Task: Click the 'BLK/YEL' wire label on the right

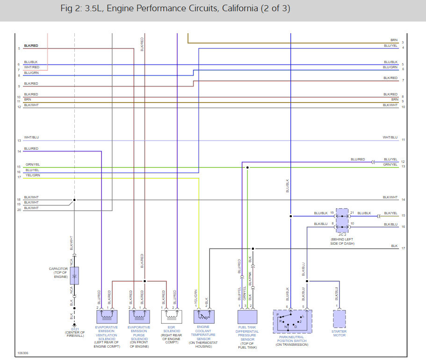Action: (390, 213)
